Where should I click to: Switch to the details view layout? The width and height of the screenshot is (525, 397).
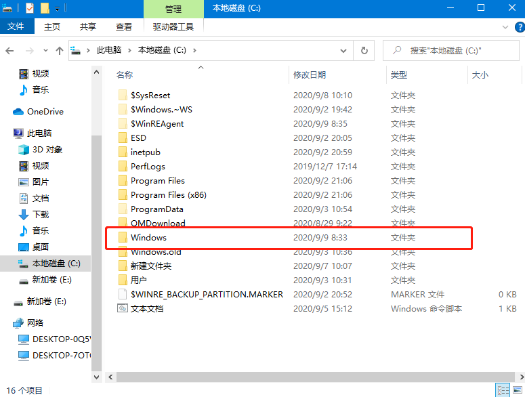pos(503,390)
